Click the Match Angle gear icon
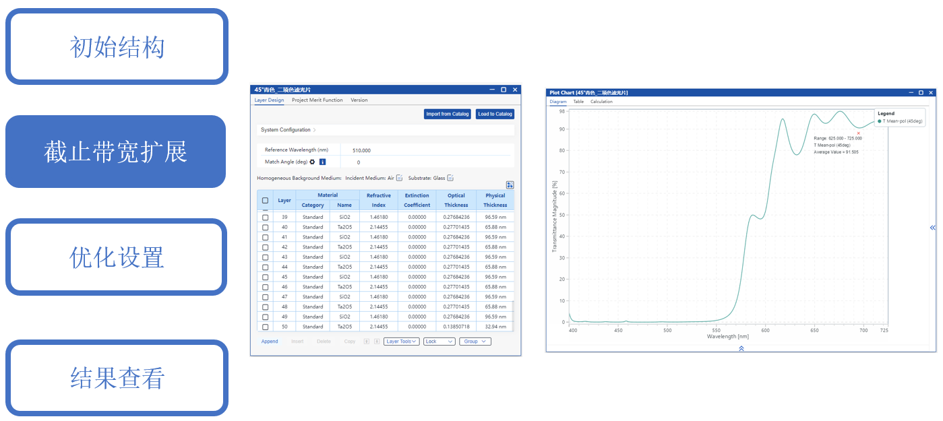 click(x=312, y=162)
